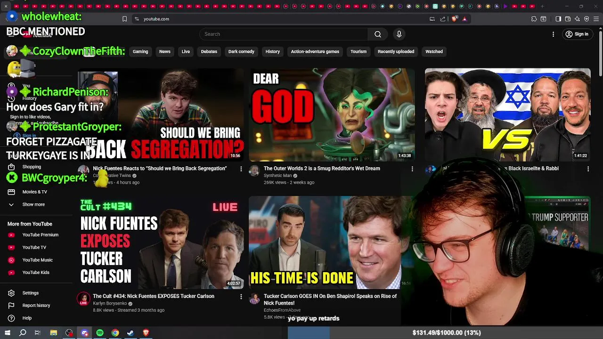
Task: Open options menu for Black Israelite & Rabbi video
Action: [x=588, y=169]
